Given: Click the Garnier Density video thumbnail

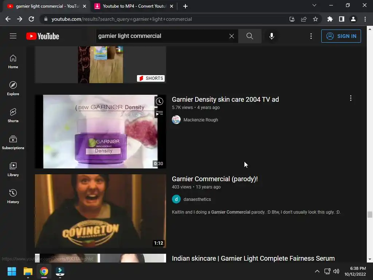Looking at the screenshot, I should (101, 131).
